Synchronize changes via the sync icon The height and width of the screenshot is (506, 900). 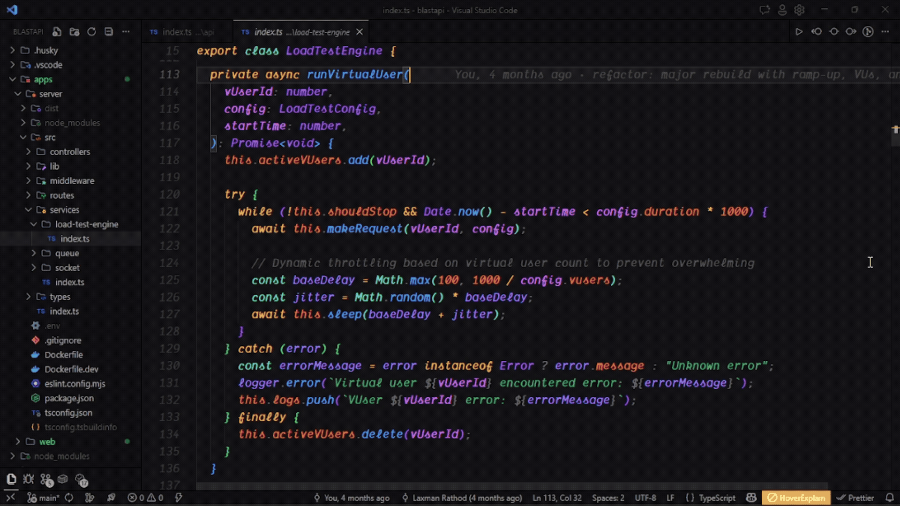pos(69,498)
